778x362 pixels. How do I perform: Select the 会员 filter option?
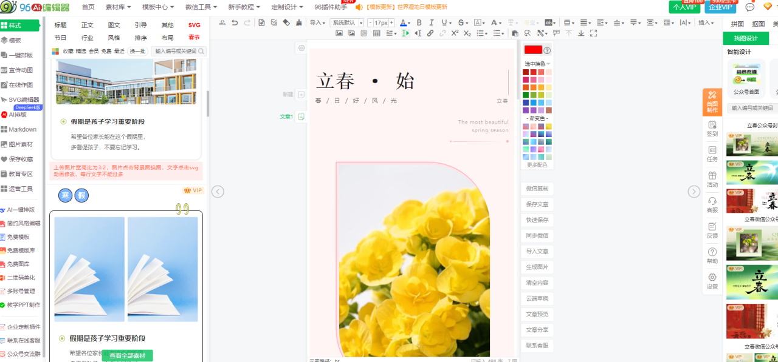pos(94,52)
